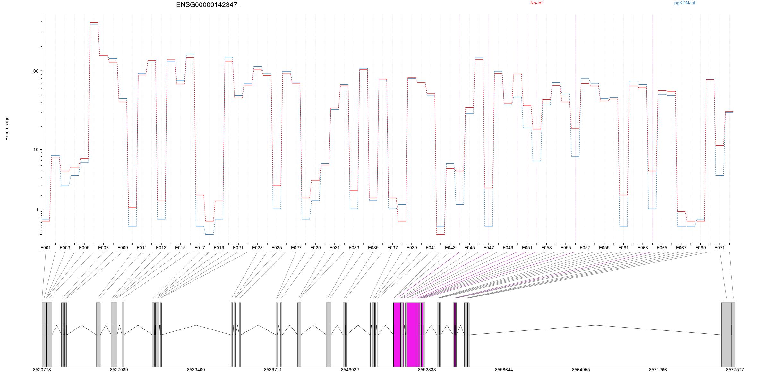This screenshot has height=385, width=770.
Task: Click the E055 exon label
Action: [x=566, y=248]
